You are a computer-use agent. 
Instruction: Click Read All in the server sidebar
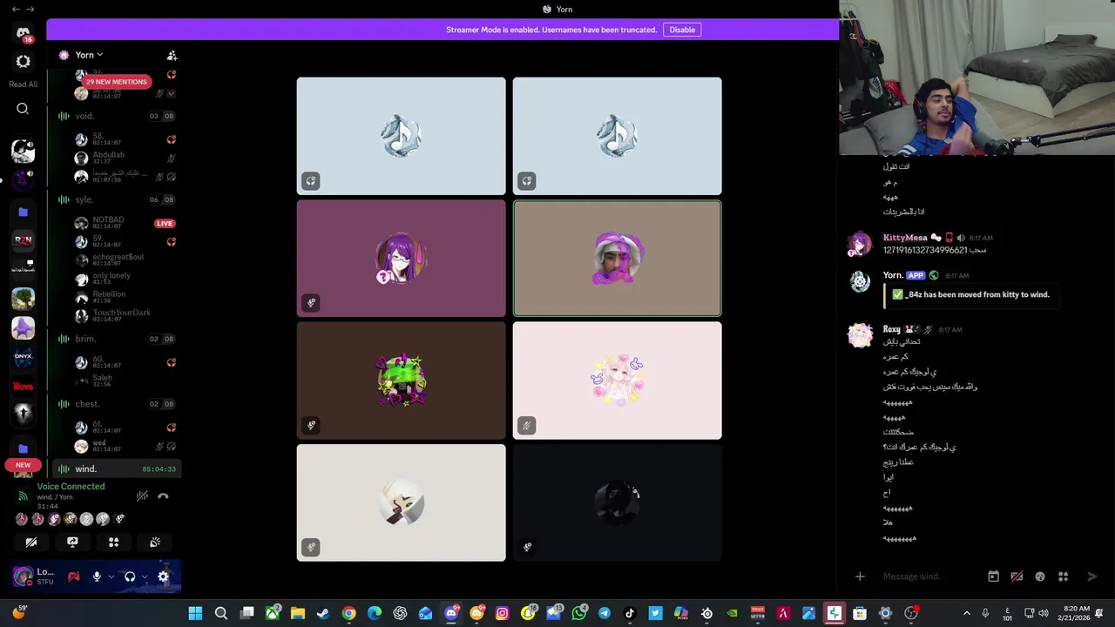click(x=23, y=84)
